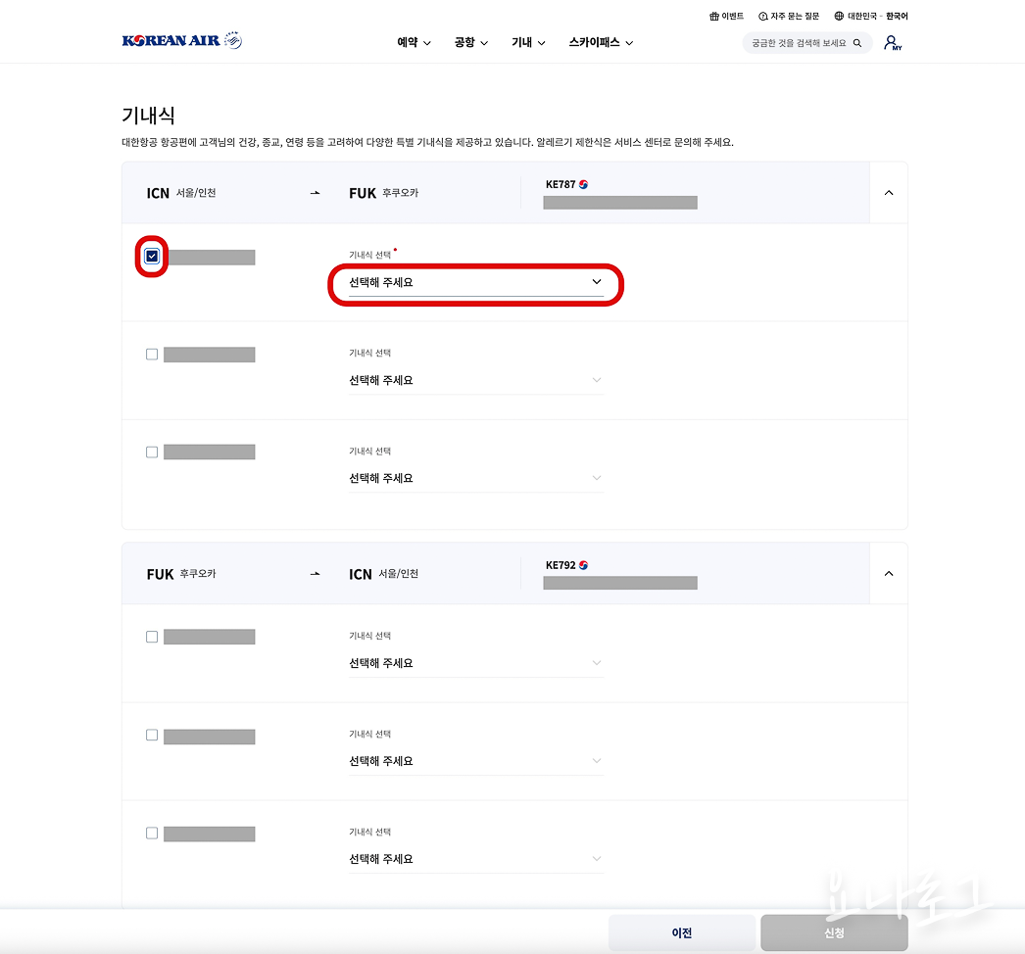Click the 신청 submit button

(833, 932)
